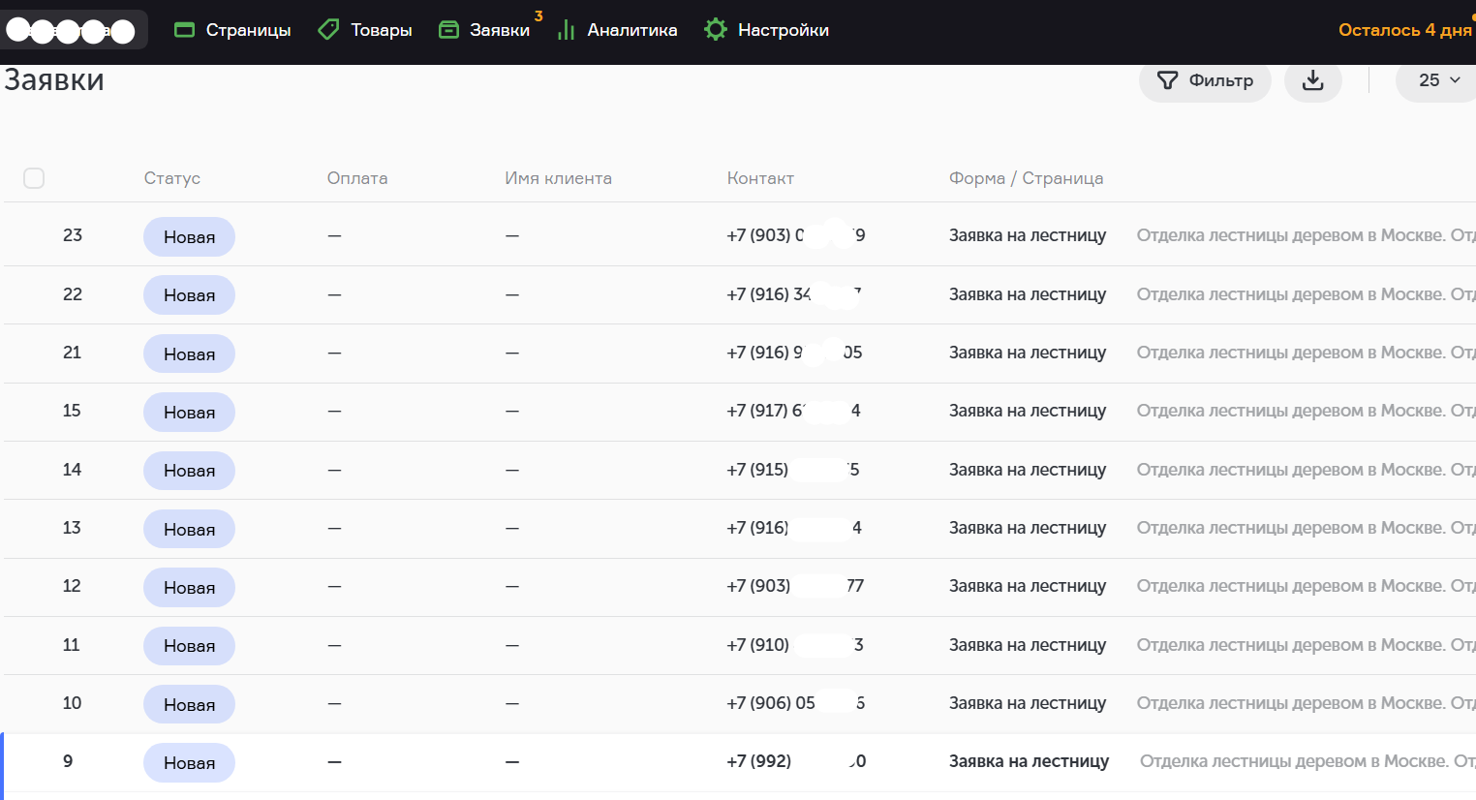Click the Аналитика bar chart icon
The width and height of the screenshot is (1476, 800).
click(x=567, y=31)
